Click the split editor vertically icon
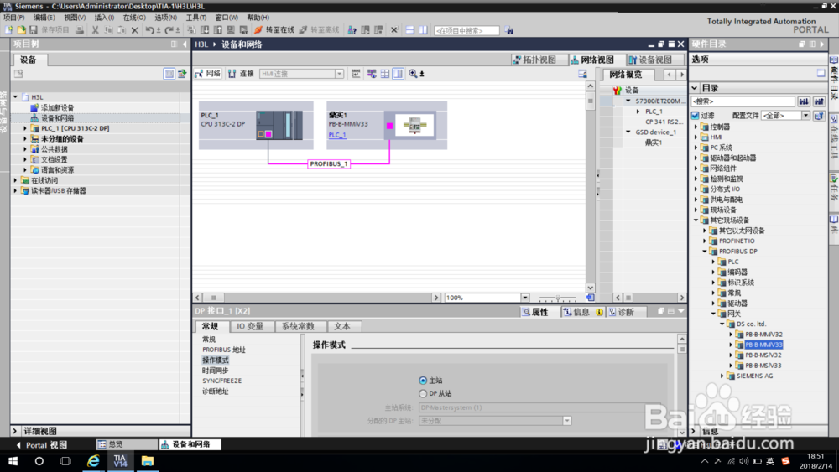Viewport: 839px width, 472px height. 423,30
